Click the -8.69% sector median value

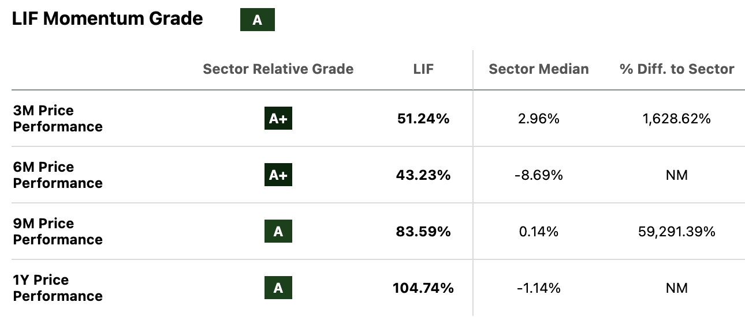[x=538, y=175]
